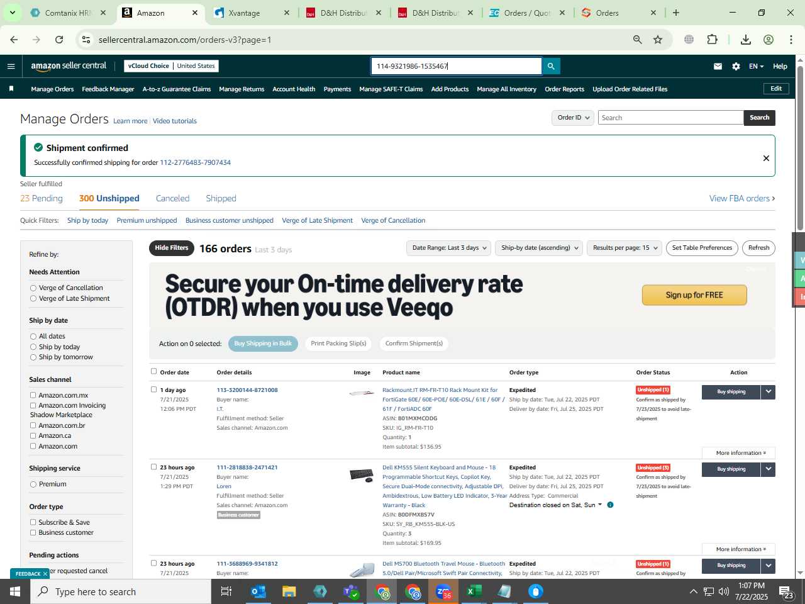Click the Refresh button
This screenshot has width=805, height=604.
(758, 248)
